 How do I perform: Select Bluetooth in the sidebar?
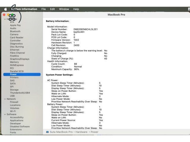(x=15, y=31)
